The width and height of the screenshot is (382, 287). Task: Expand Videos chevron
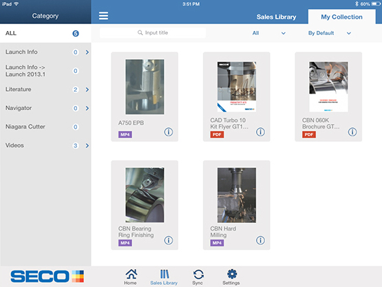87,146
